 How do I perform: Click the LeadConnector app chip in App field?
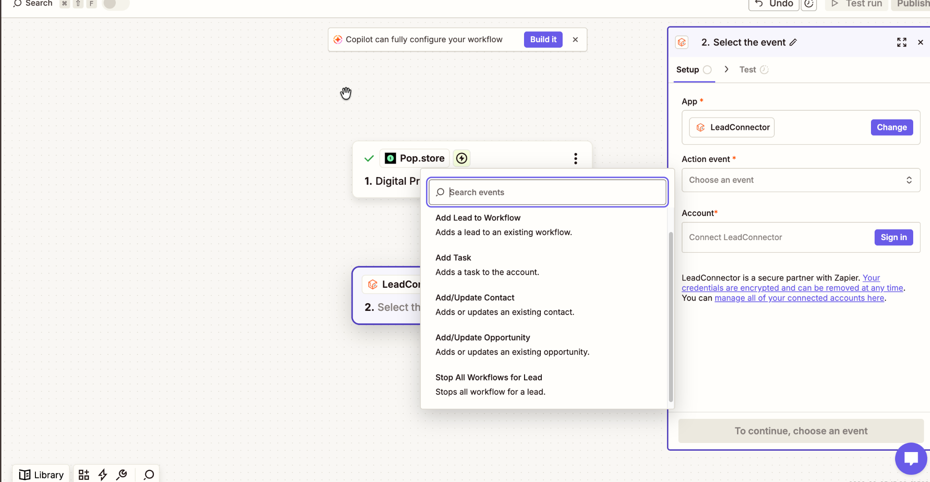pyautogui.click(x=732, y=128)
